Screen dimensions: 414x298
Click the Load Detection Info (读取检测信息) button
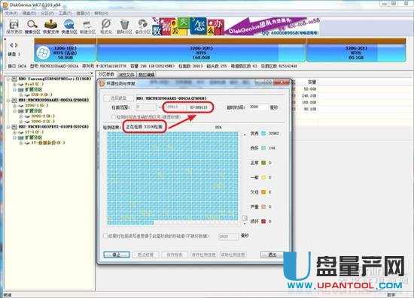point(233,254)
